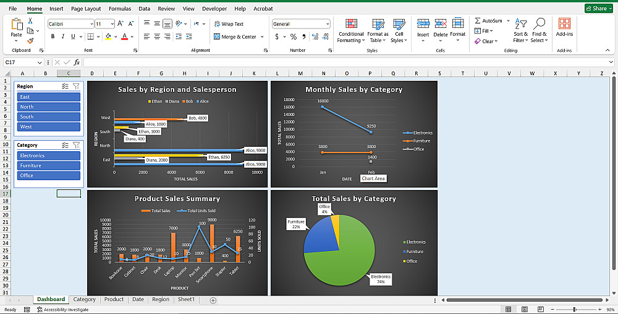This screenshot has width=618, height=314.
Task: Open the Merge & Center dropdown arrow
Action: [262, 36]
